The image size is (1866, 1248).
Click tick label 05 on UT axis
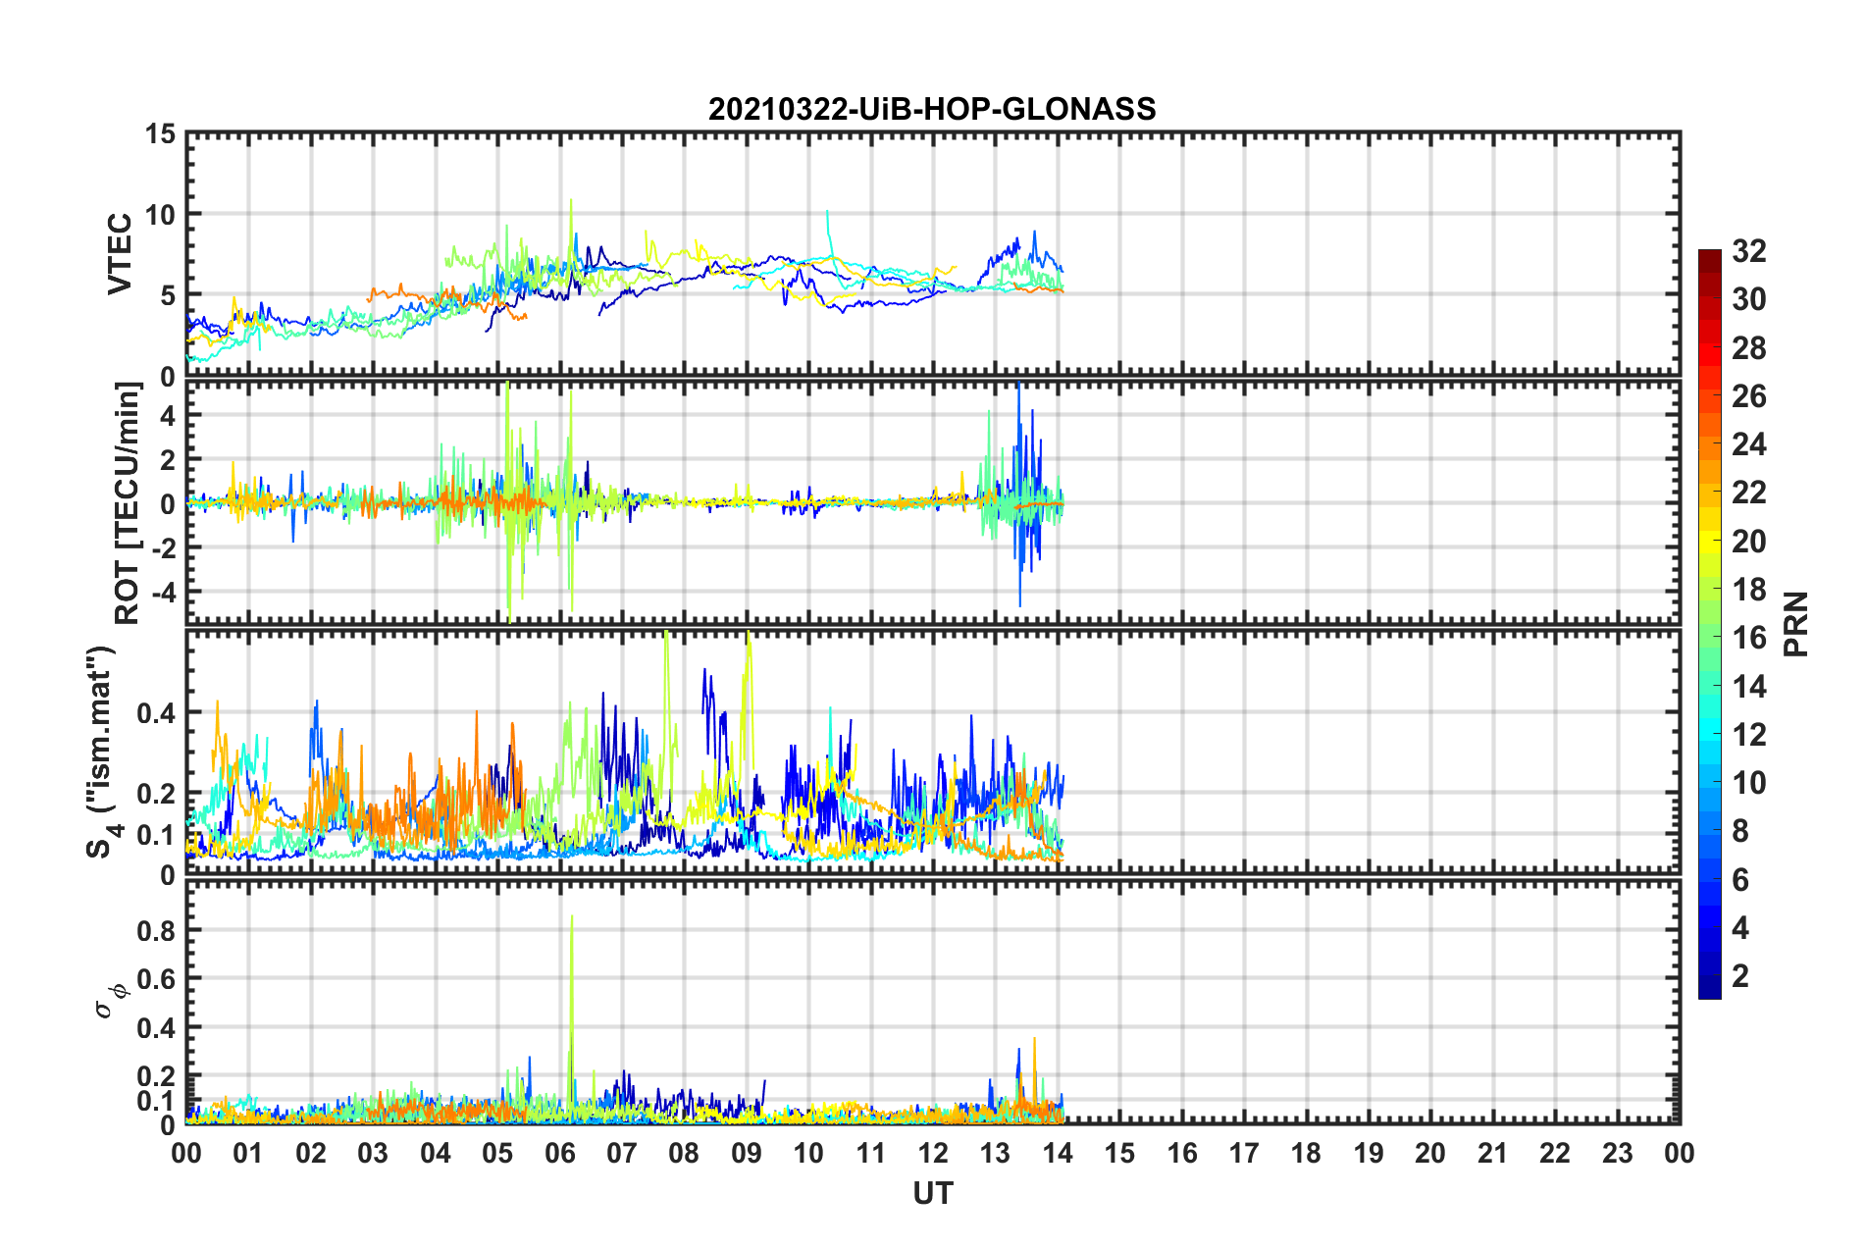497,1153
